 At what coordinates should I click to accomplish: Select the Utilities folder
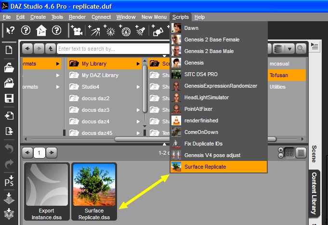(x=277, y=87)
